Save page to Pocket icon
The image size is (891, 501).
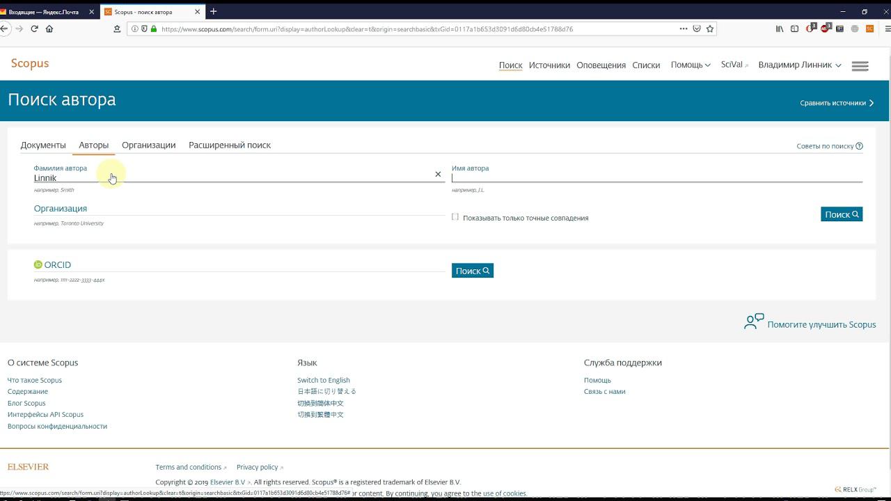tap(697, 29)
